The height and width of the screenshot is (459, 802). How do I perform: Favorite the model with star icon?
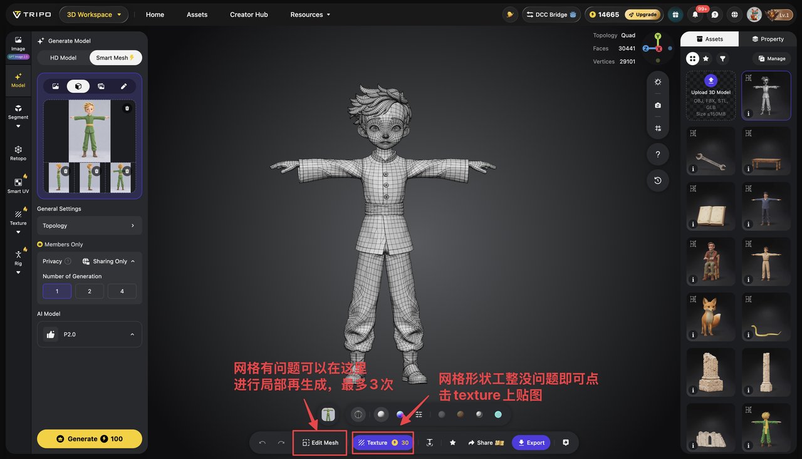point(452,443)
